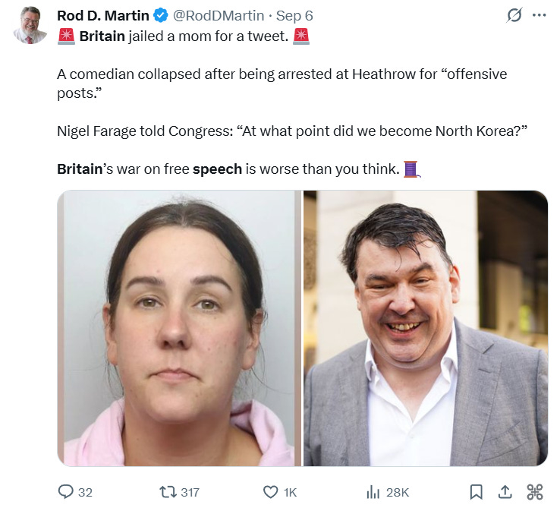Click the Sep 6 timestamp
Viewport: 560px width, 511px height.
click(x=294, y=16)
